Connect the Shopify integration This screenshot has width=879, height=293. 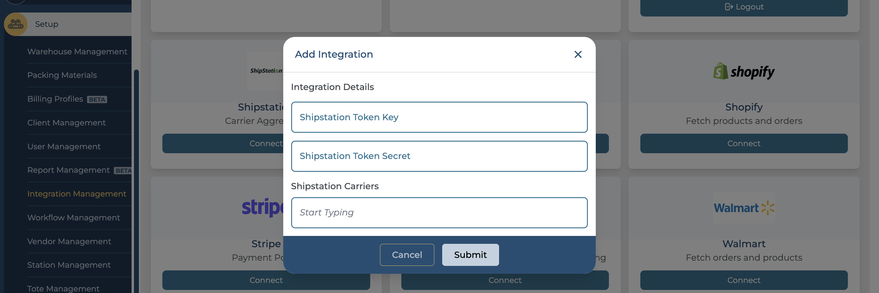[x=743, y=144]
